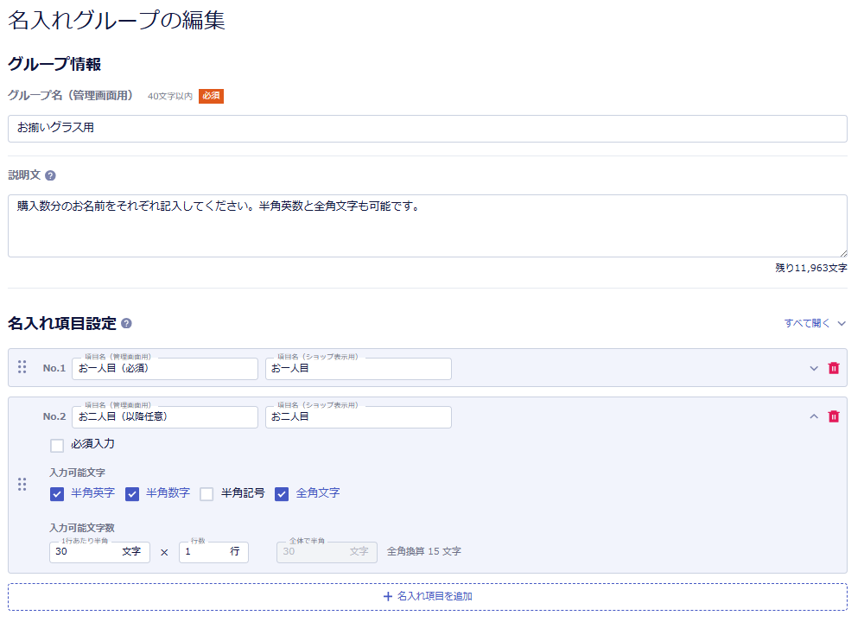Edit No.1 管理画面用 name field
Image resolution: width=864 pixels, height=622 pixels.
165,369
